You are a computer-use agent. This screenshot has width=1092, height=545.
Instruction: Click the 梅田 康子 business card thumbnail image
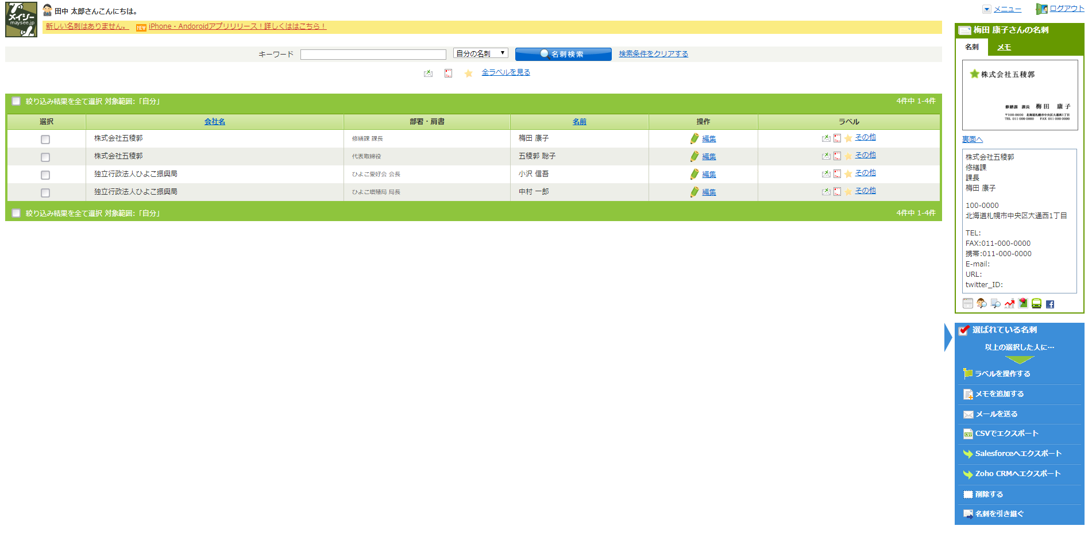point(1020,95)
